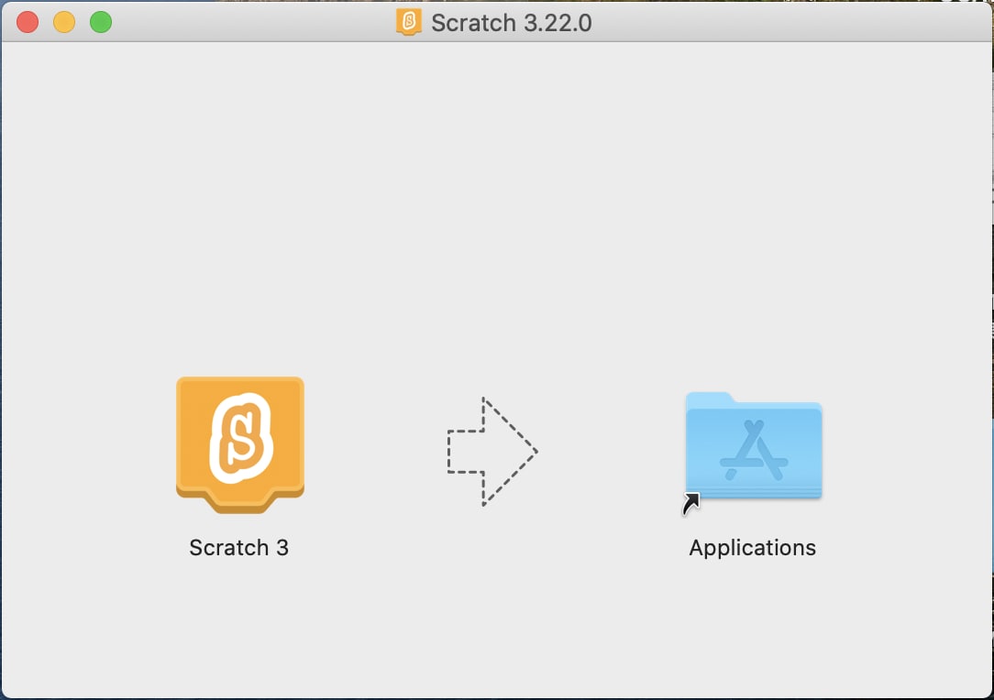994x700 pixels.
Task: Minimize the window with the yellow button
Action: pos(64,22)
